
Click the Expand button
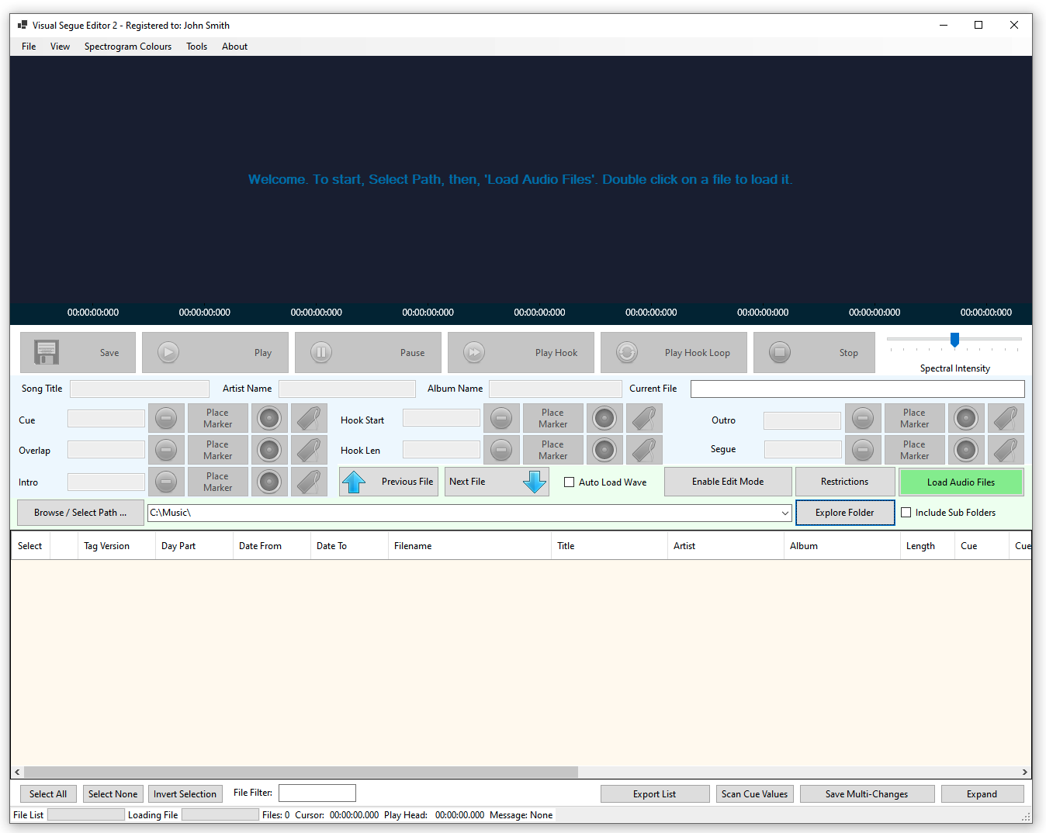point(982,794)
